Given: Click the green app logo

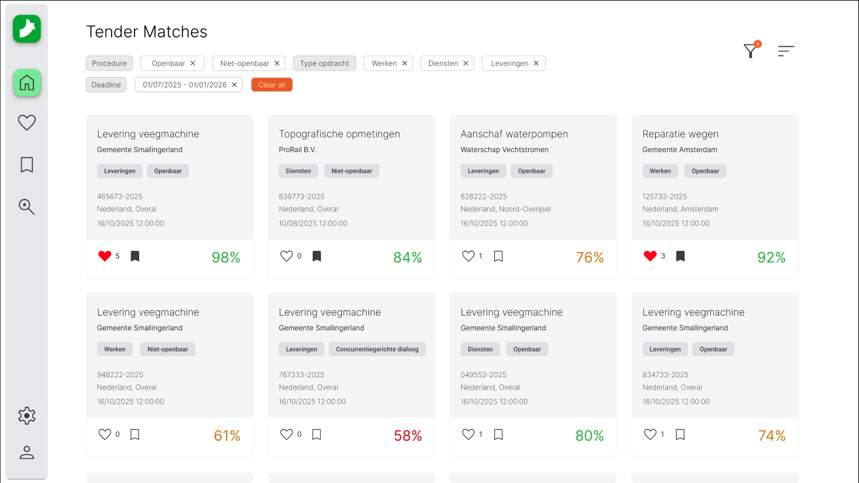Looking at the screenshot, I should (x=27, y=29).
